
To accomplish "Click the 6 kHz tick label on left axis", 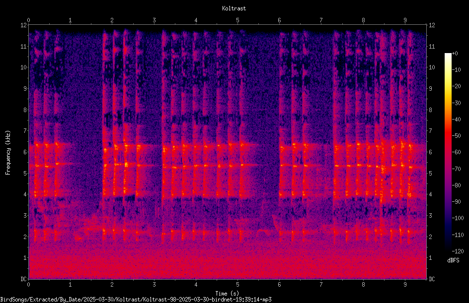I will pos(25,152).
